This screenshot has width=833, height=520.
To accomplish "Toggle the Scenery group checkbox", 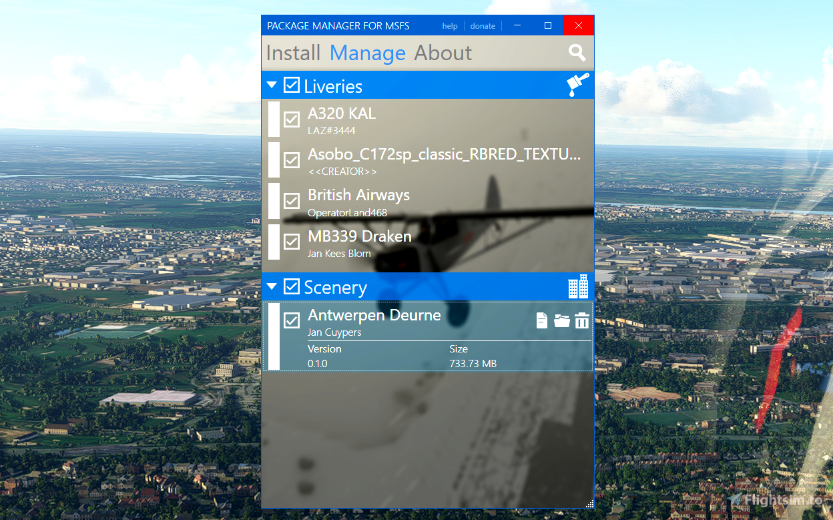I will point(292,286).
